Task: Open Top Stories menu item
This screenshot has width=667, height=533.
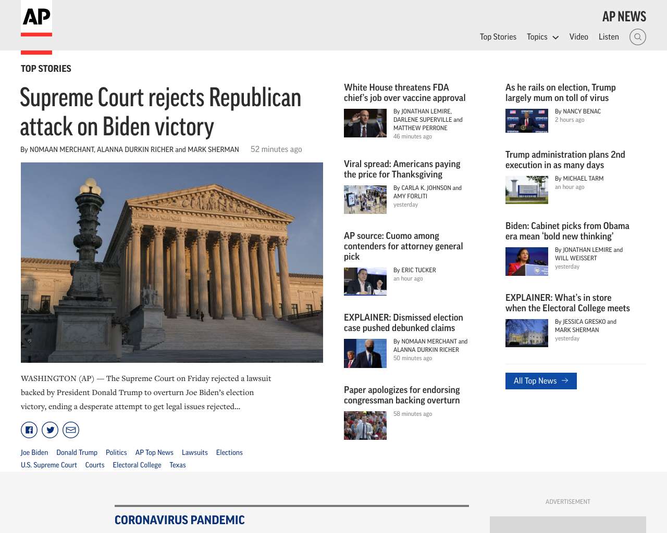Action: click(x=498, y=37)
